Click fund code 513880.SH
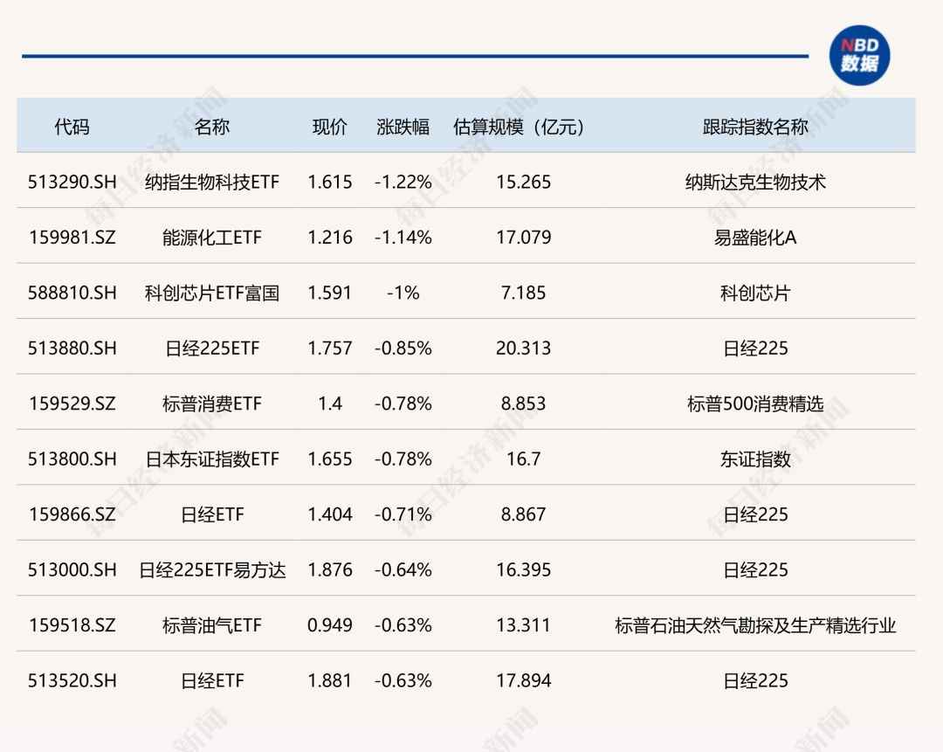 [72, 348]
